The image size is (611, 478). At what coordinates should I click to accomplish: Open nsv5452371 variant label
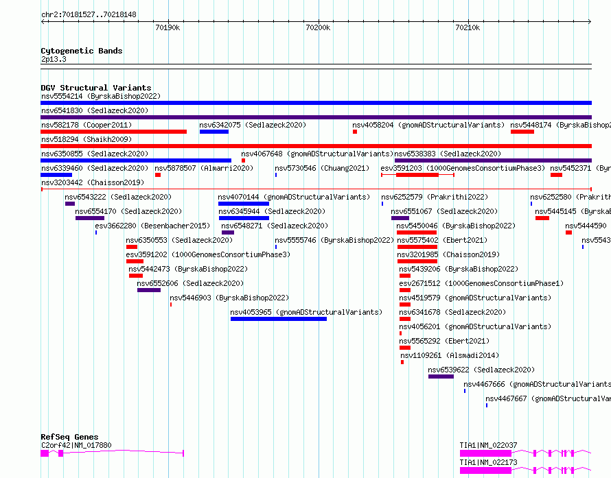point(580,168)
